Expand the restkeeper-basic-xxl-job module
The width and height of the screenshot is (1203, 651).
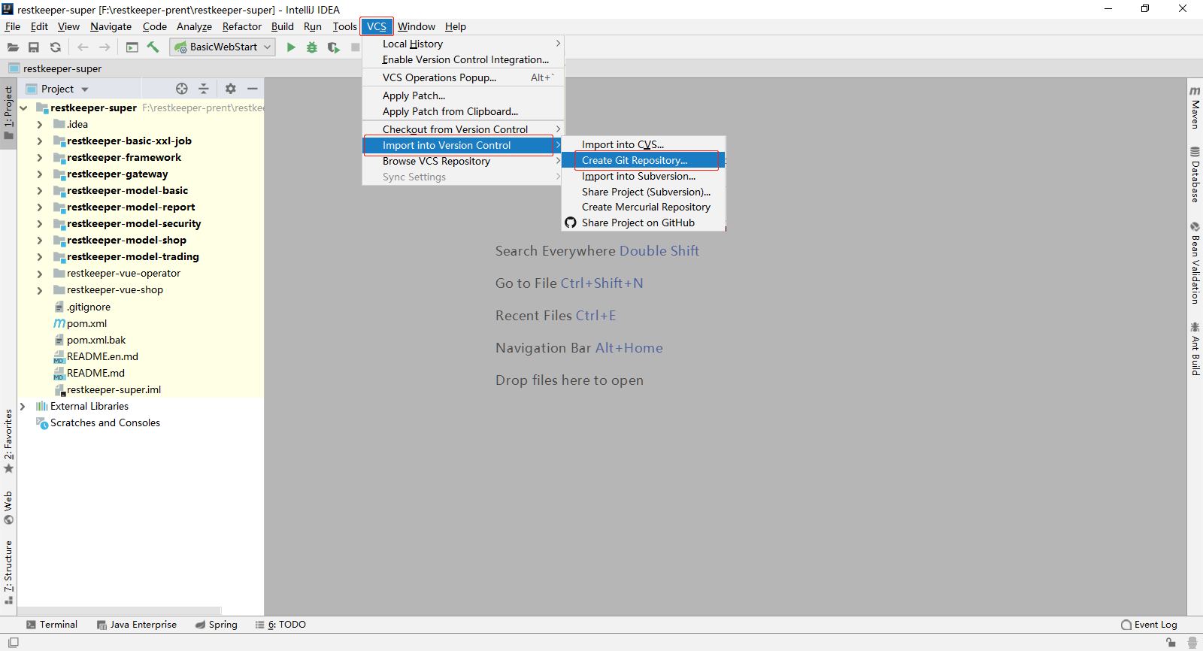coord(40,141)
